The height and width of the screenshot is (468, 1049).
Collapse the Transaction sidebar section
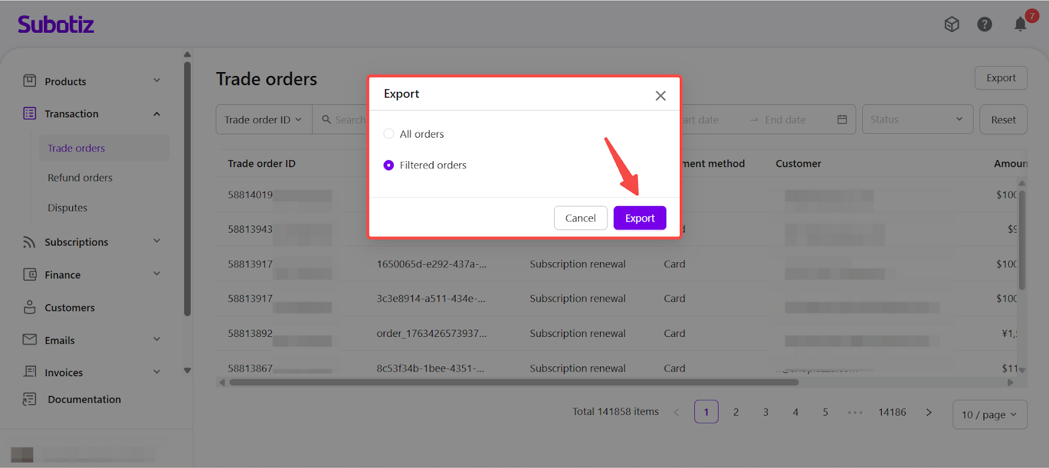point(157,114)
